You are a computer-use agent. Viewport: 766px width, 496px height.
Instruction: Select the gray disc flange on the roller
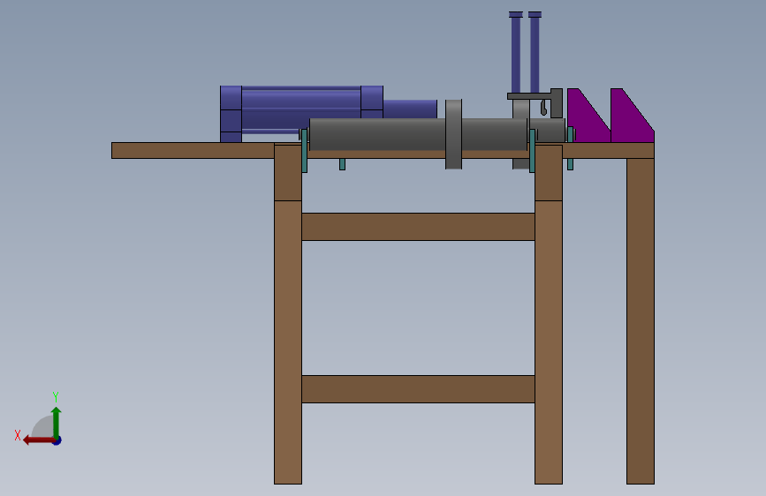point(453,134)
